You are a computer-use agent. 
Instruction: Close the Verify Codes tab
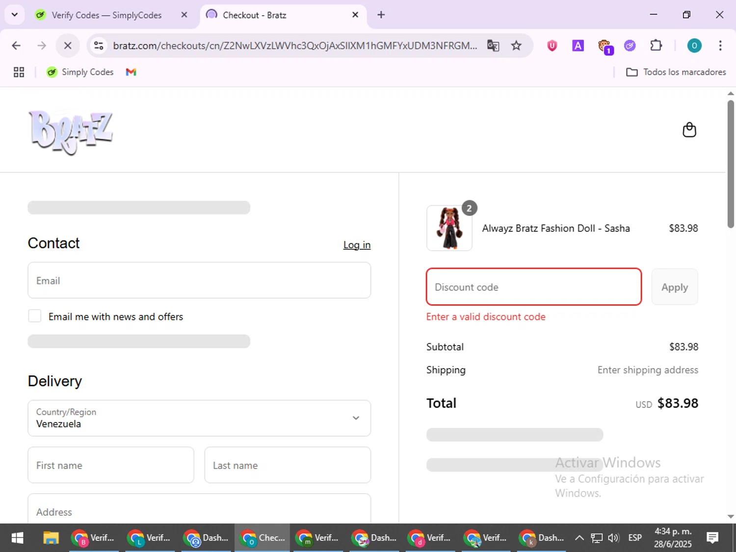184,15
